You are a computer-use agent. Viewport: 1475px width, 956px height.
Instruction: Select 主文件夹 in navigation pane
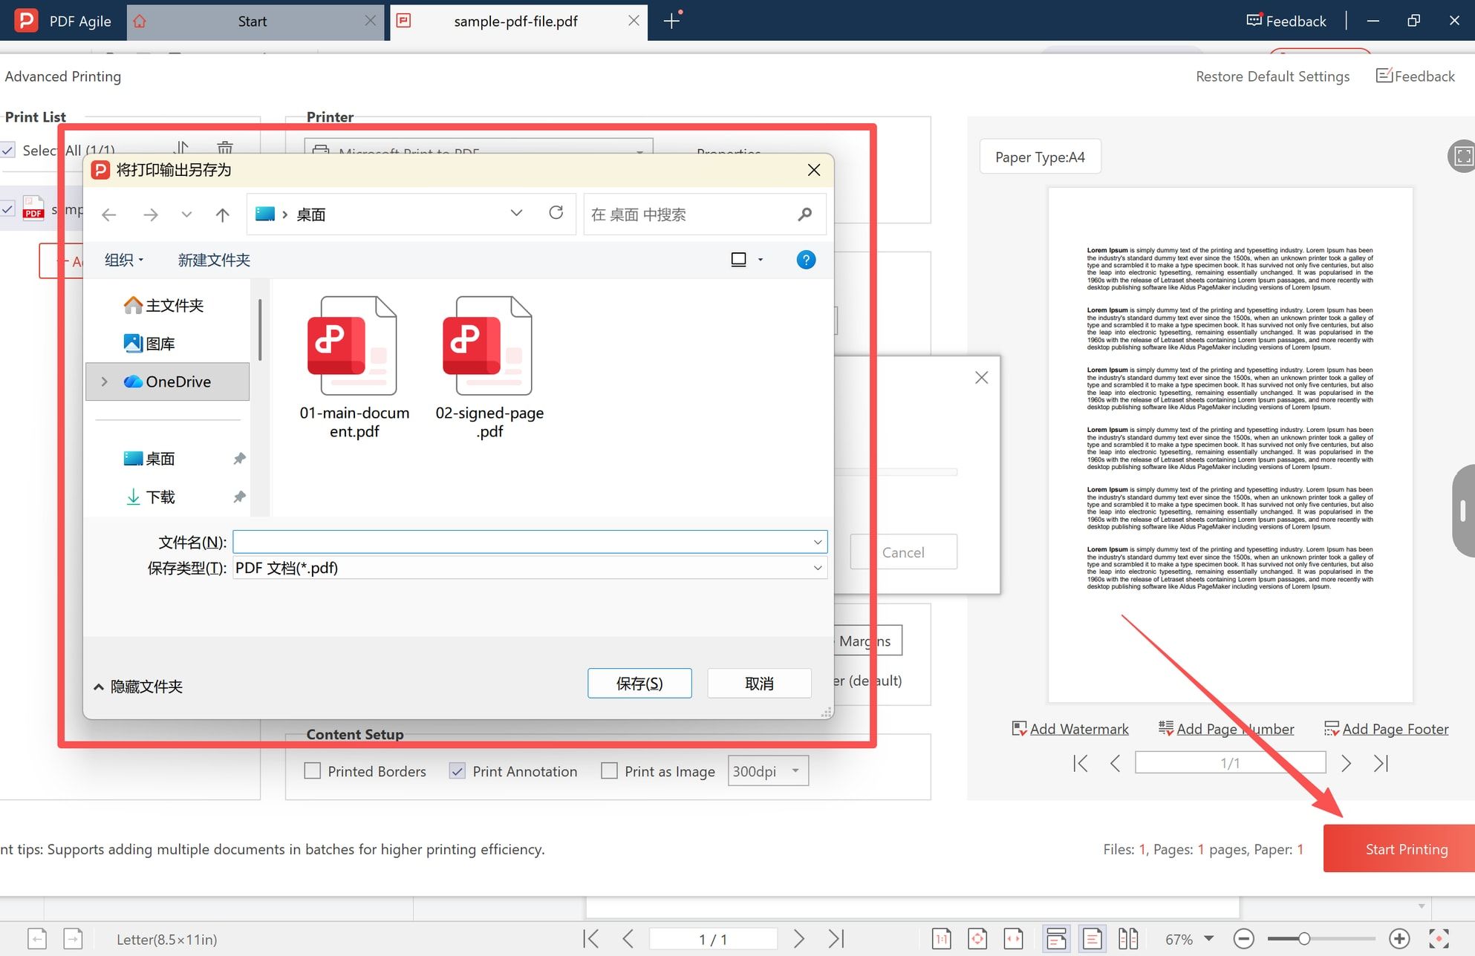pos(164,305)
